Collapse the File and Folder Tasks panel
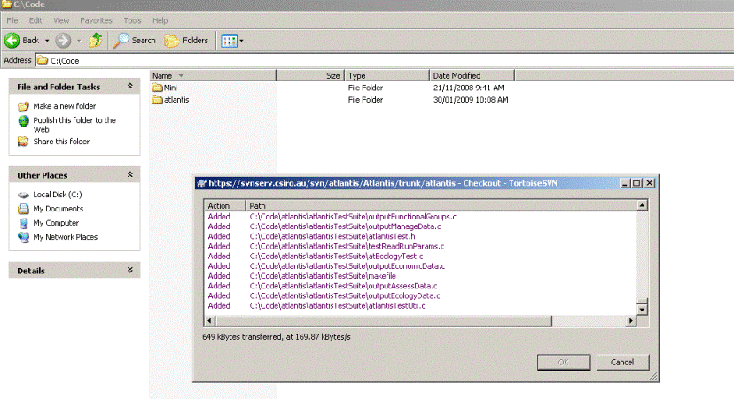The image size is (734, 399). pos(130,87)
